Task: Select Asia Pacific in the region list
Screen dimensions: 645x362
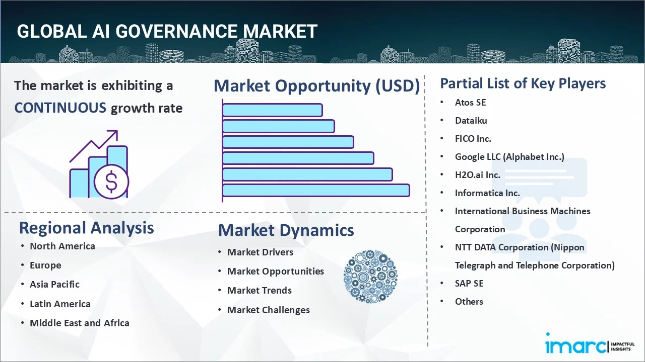Action: pyautogui.click(x=54, y=284)
